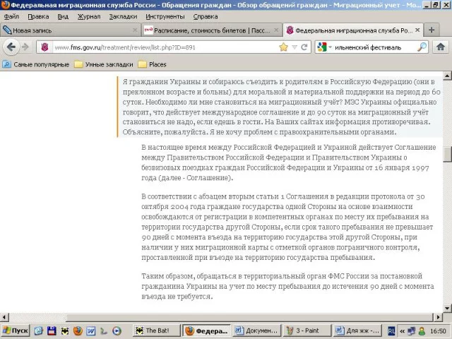Screen dimensions: 452x339
Task: Switch to the 3 - Paint taskbar window
Action: pos(307,331)
